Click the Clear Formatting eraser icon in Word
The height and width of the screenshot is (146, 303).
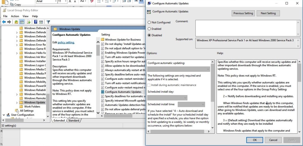click(92, 1)
